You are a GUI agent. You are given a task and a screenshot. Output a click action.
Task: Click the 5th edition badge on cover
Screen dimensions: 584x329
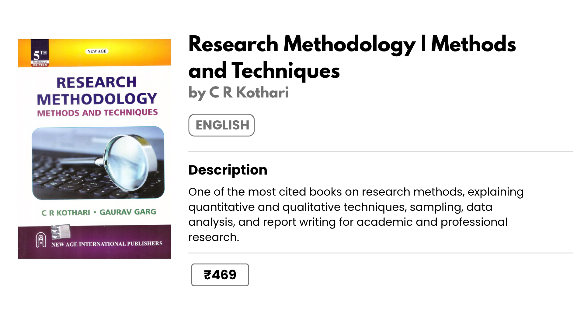coord(40,54)
